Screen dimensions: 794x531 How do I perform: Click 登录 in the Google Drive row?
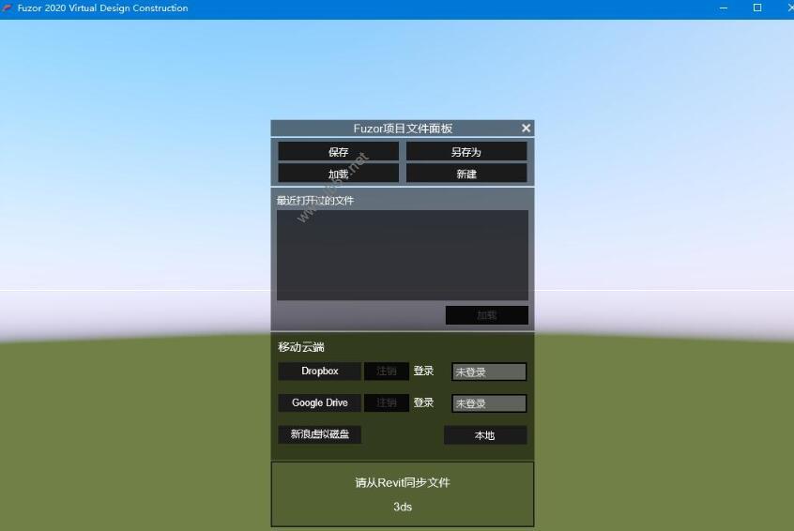point(423,402)
